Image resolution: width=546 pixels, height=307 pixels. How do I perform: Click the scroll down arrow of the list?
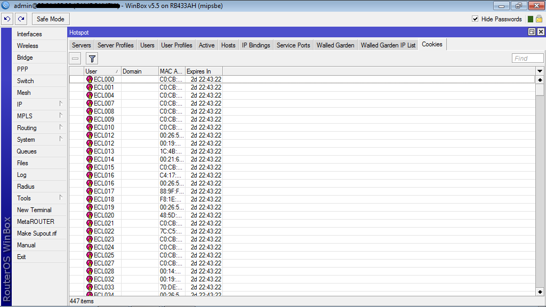[540, 292]
